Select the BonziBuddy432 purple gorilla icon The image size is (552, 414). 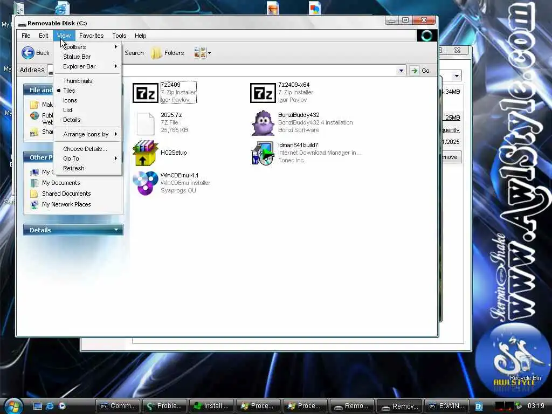pyautogui.click(x=263, y=123)
